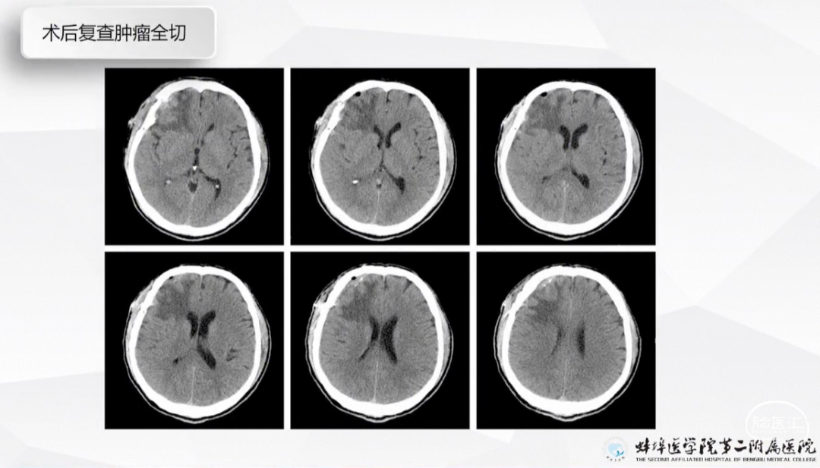Select the bottom-left CT scan image
The image size is (820, 468).
coord(194,341)
